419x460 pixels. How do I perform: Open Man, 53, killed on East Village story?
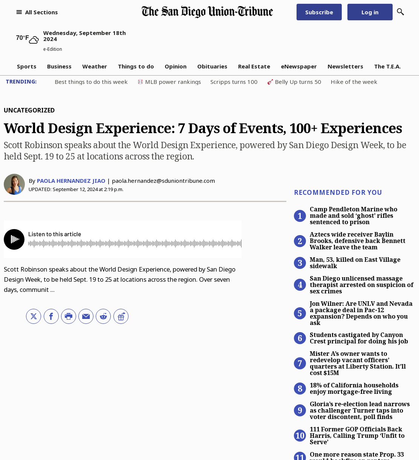[355, 263]
